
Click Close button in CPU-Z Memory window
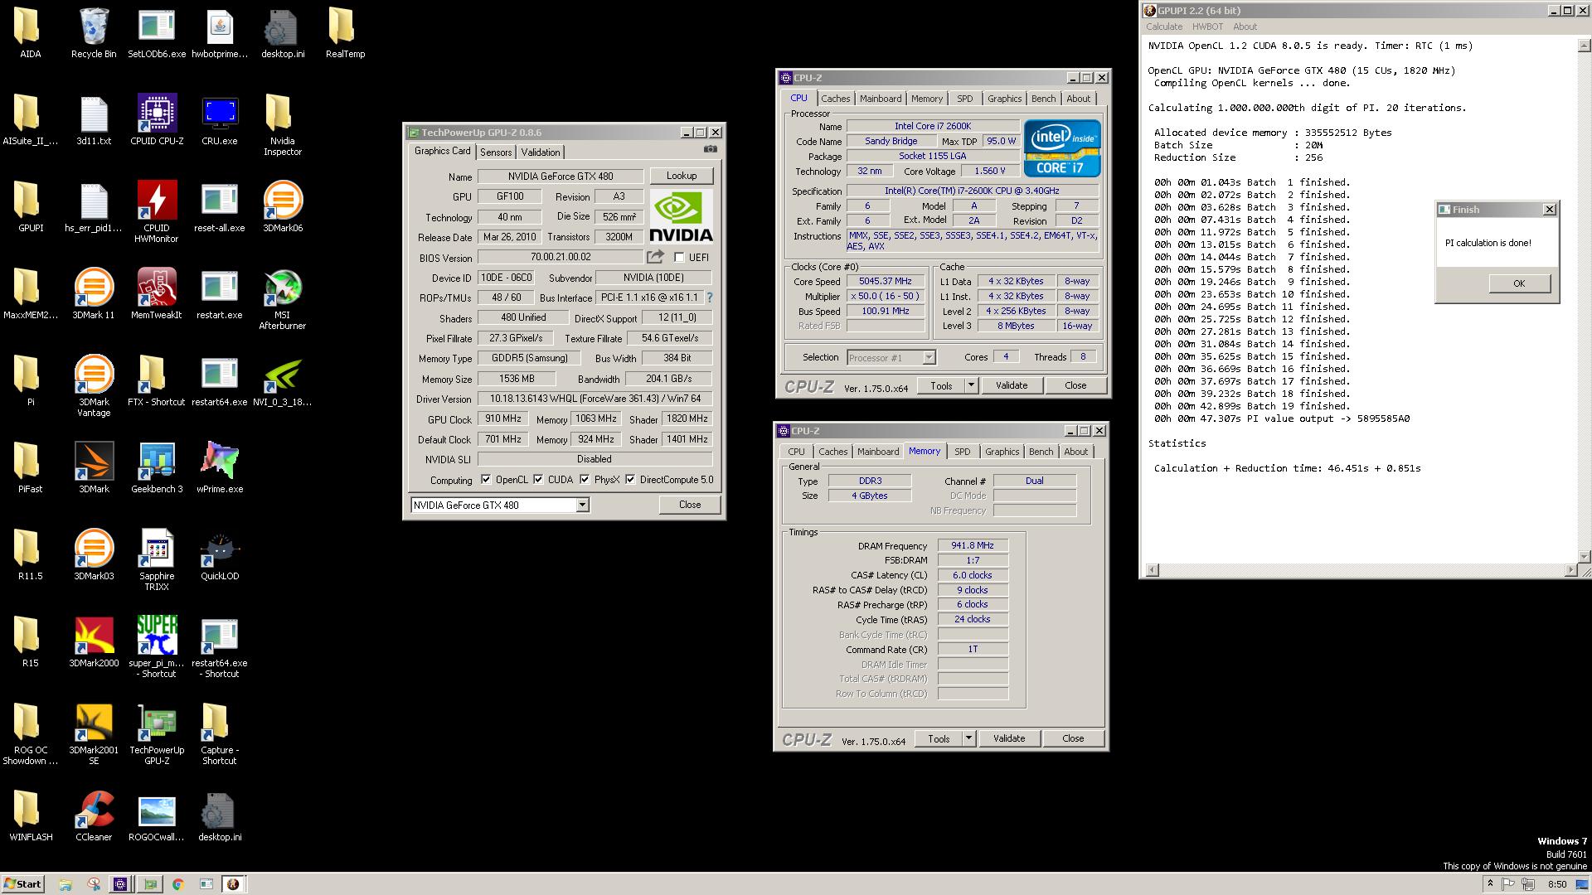[x=1073, y=738]
